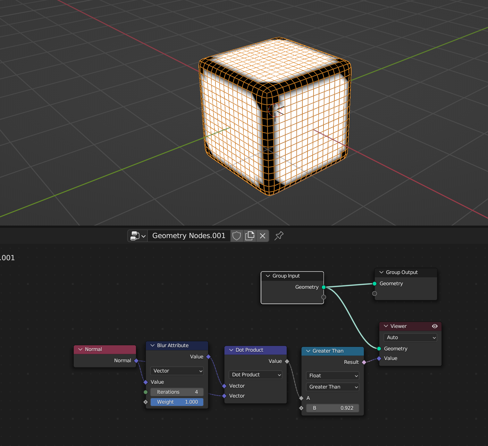This screenshot has width=488, height=446.
Task: Collapse the Blur Attribute node
Action: [x=153, y=346]
